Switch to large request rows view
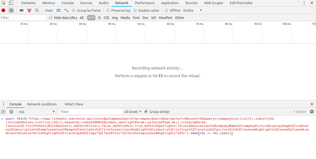Screen dimensions: 316x159 59,10
